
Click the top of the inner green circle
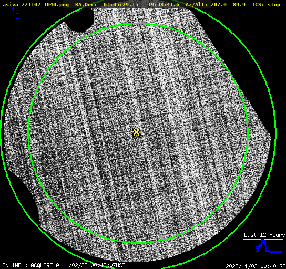click(138, 24)
